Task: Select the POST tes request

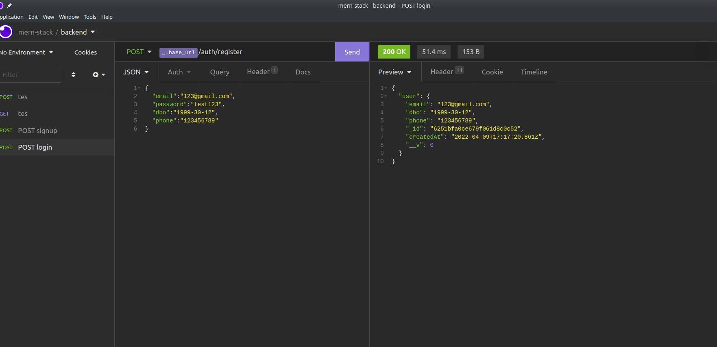Action: (x=57, y=97)
